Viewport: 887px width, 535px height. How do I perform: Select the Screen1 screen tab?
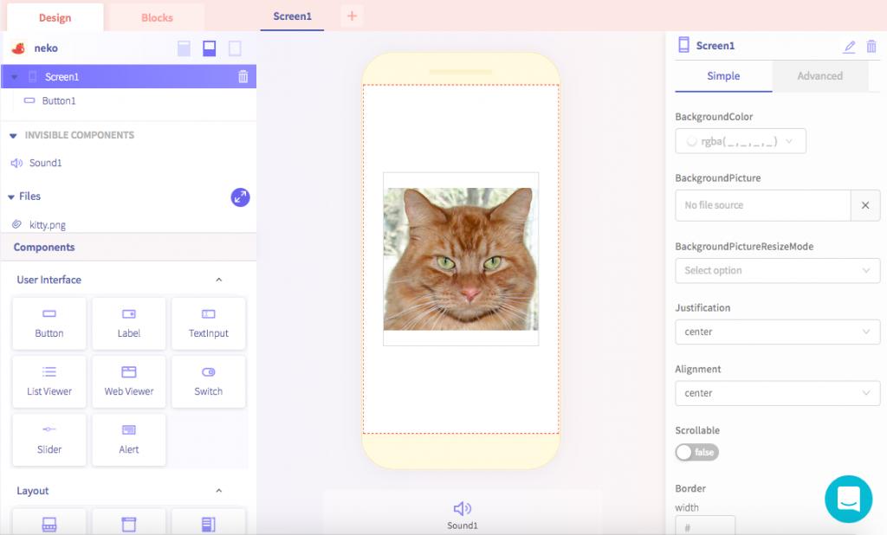tap(292, 16)
